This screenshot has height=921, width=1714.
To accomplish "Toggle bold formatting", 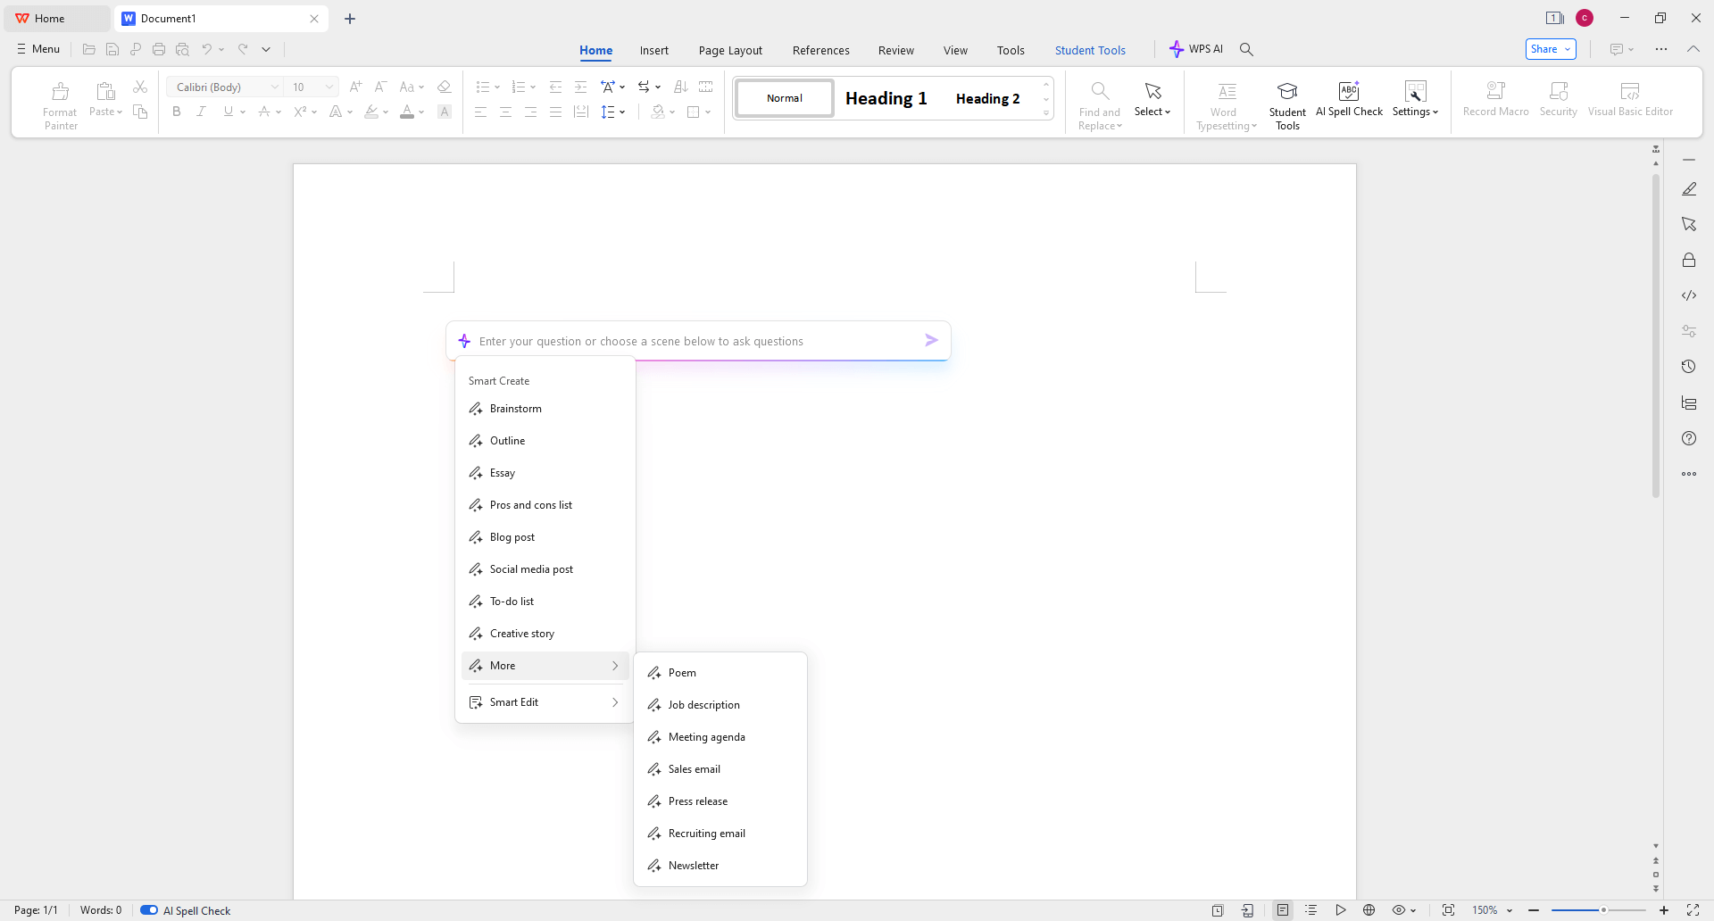I will pyautogui.click(x=177, y=112).
